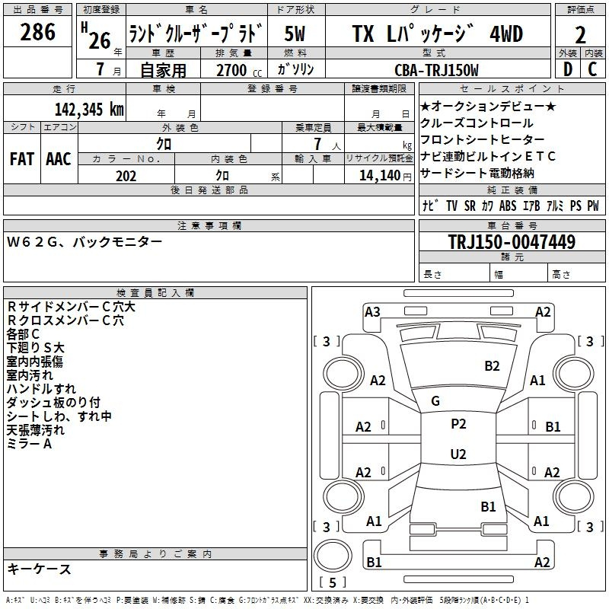Click the car name ランドクルーザープラド
This screenshot has width=609, height=609.
click(196, 33)
